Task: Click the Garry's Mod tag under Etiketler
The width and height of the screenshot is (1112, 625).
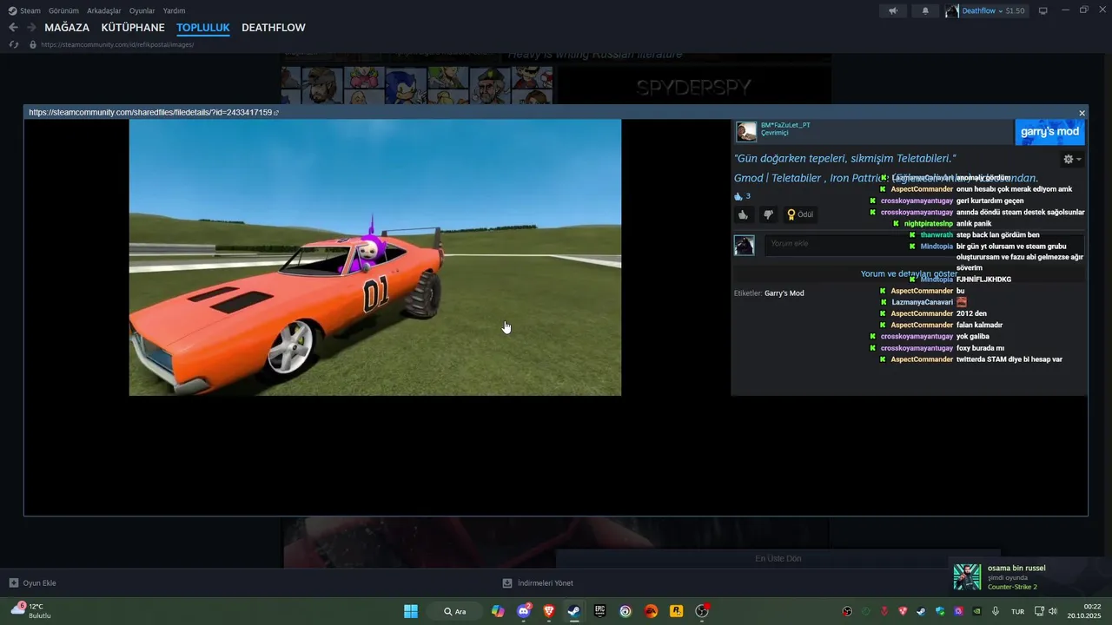Action: (784, 293)
